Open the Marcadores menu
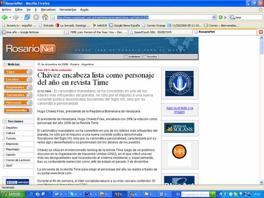264x198 pixels. 48,10
